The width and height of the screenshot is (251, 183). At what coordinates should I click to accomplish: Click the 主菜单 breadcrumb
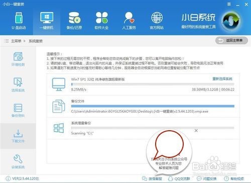16,41
